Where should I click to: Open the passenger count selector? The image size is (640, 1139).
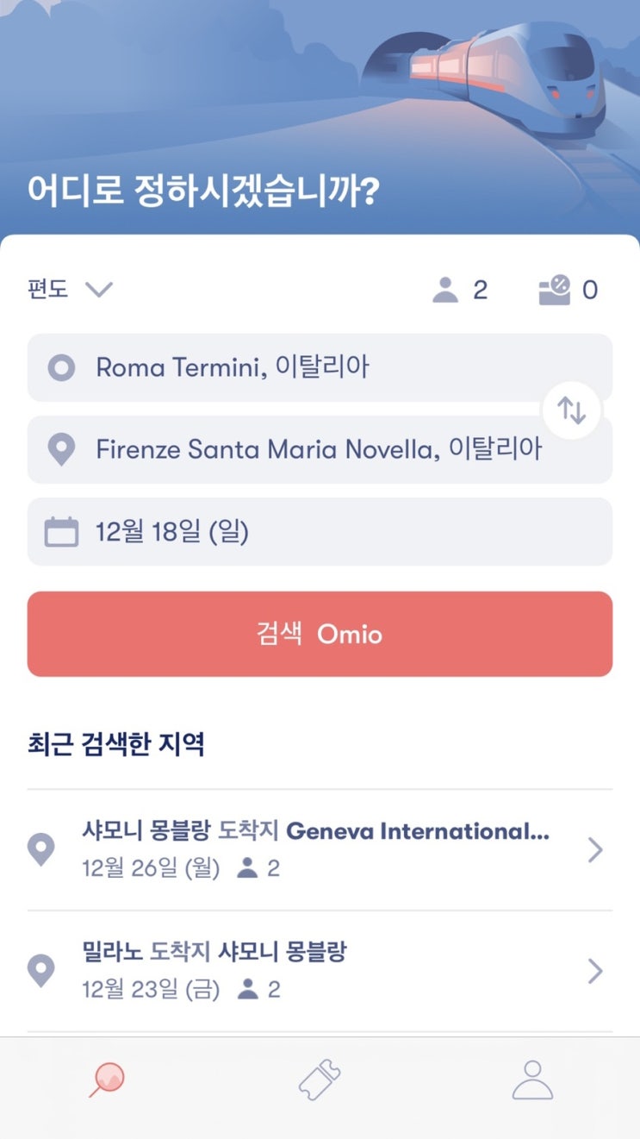click(x=460, y=290)
